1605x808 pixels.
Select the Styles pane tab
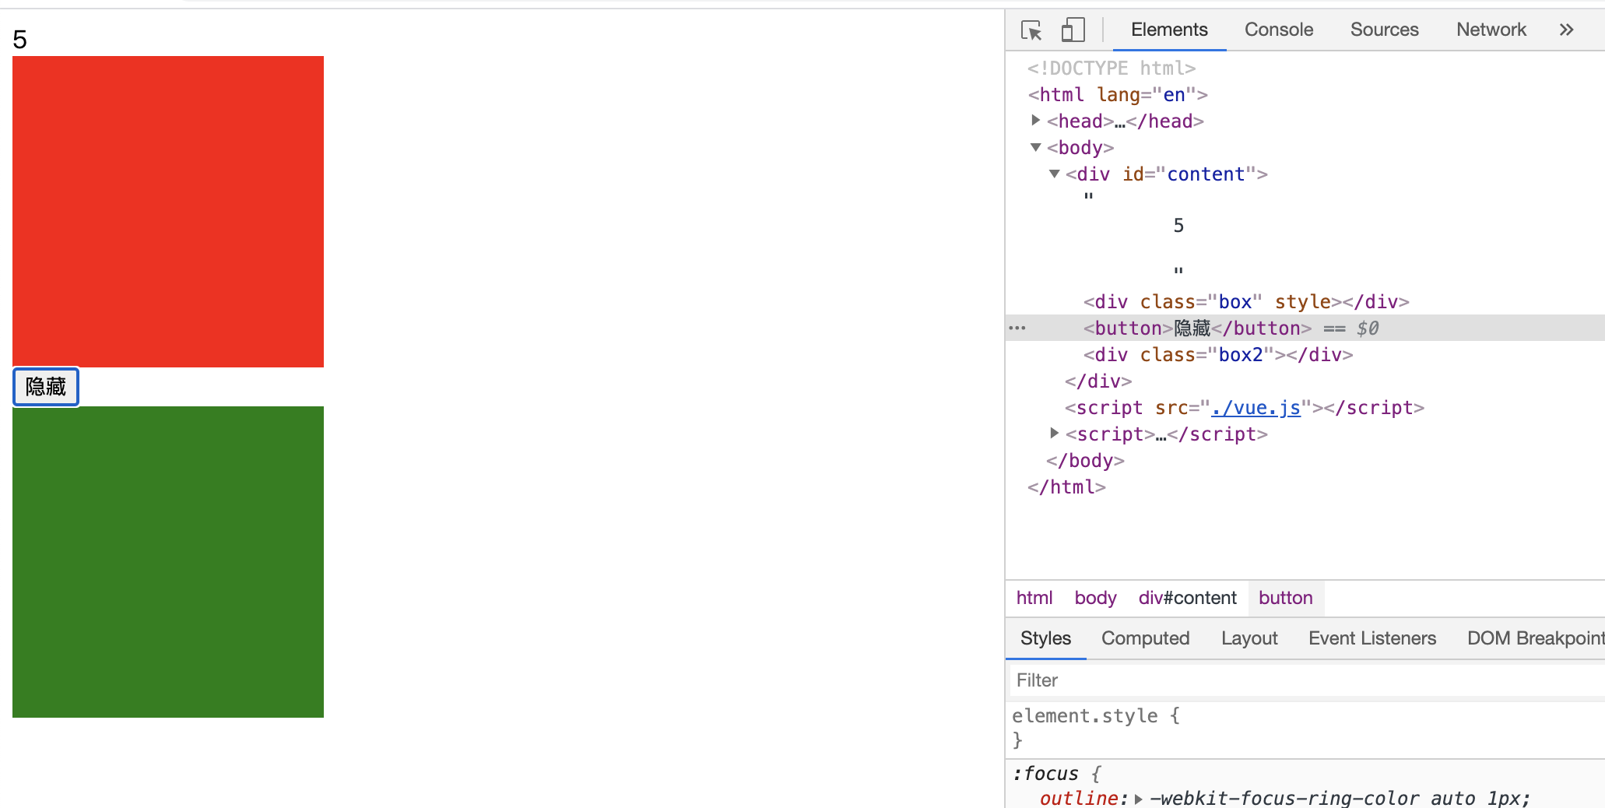pyautogui.click(x=1045, y=638)
